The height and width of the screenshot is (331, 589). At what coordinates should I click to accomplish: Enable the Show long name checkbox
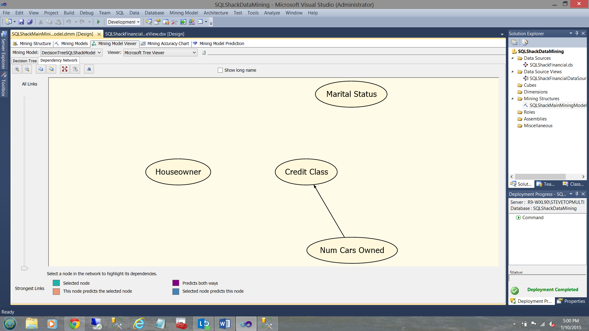220,70
